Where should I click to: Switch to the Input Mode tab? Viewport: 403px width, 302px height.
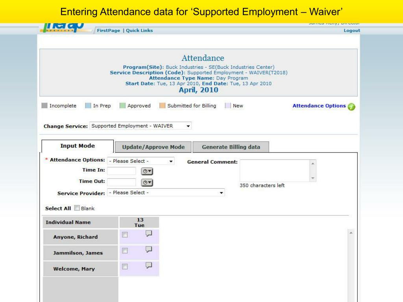coord(78,146)
